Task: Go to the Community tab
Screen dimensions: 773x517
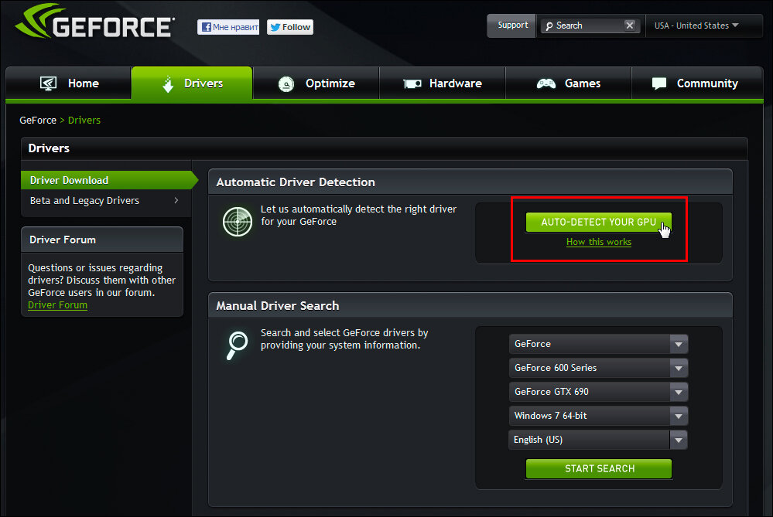Action: [x=697, y=83]
